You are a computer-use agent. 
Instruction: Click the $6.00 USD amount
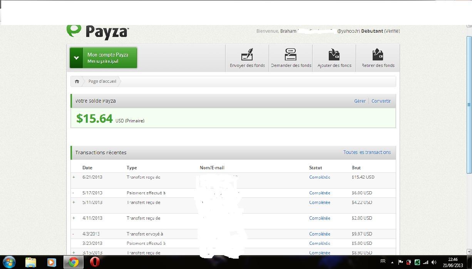362,193
